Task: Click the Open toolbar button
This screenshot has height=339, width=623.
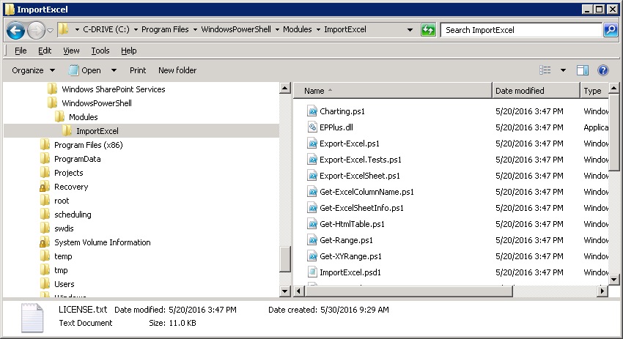Action: point(84,70)
